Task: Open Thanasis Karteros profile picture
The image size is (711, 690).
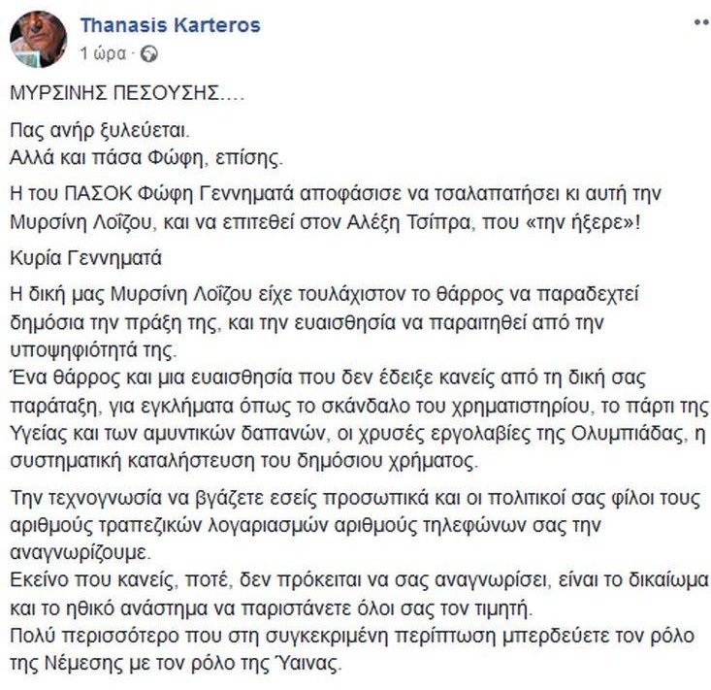Action: click(38, 40)
